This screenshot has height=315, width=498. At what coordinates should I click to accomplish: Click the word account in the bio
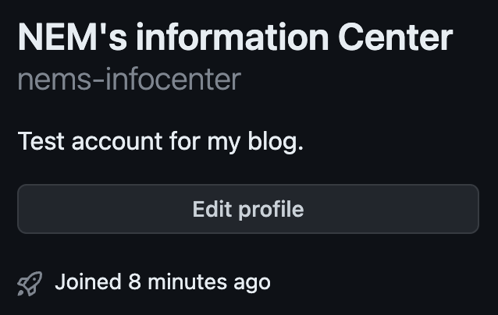(x=117, y=142)
